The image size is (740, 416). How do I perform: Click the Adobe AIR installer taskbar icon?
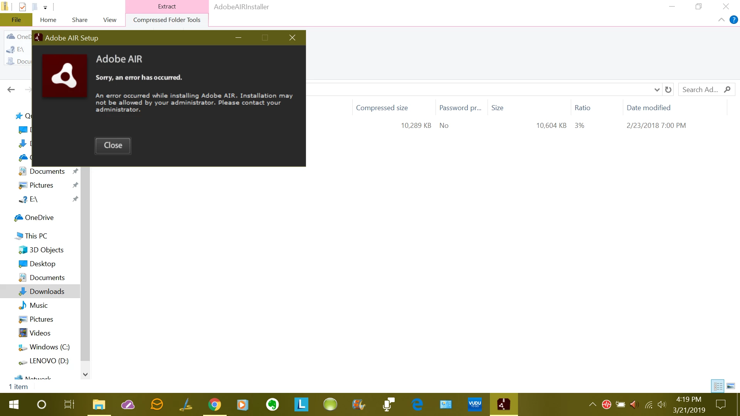(503, 404)
